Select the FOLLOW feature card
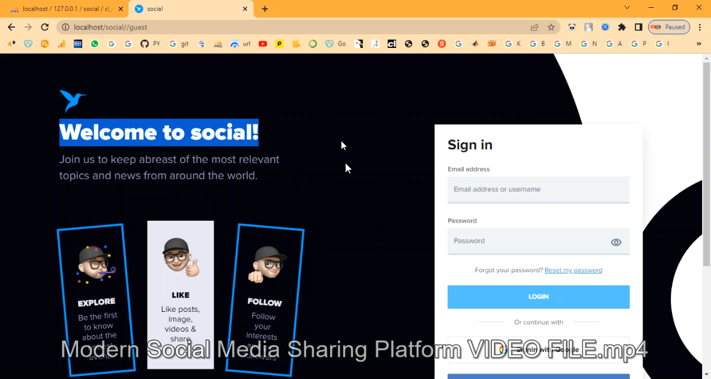The width and height of the screenshot is (711, 379). click(x=265, y=300)
